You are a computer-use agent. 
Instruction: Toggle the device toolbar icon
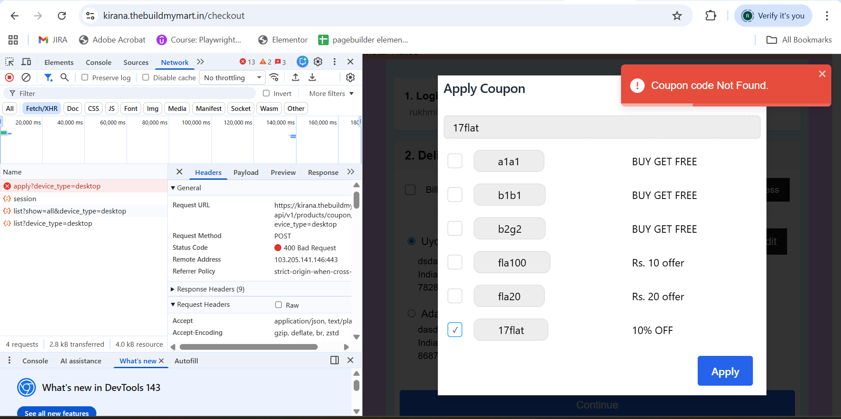(26, 62)
